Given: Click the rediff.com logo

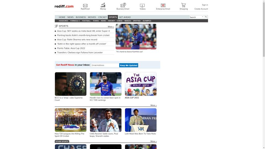Looking at the screenshot, I should pyautogui.click(x=64, y=6).
